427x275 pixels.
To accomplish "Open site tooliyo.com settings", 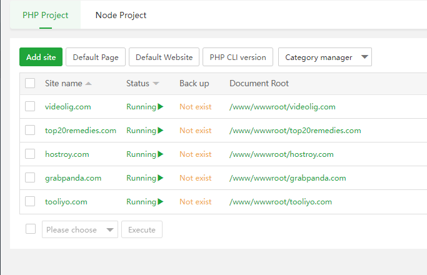I will (66, 202).
